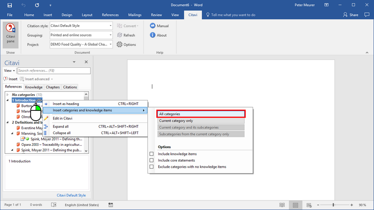Click the Collapse all icon in the context menu
This screenshot has height=210, width=374.
[45, 133]
